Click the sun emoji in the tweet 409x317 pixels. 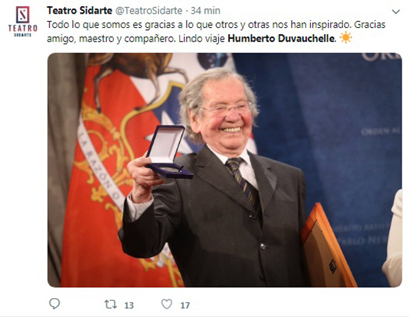point(346,37)
